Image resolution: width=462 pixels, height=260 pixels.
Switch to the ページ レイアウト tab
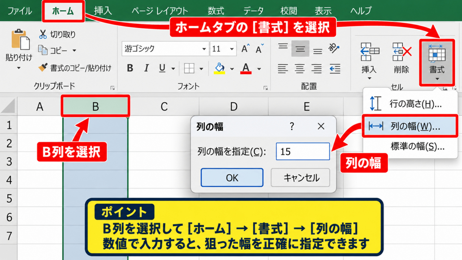[160, 10]
